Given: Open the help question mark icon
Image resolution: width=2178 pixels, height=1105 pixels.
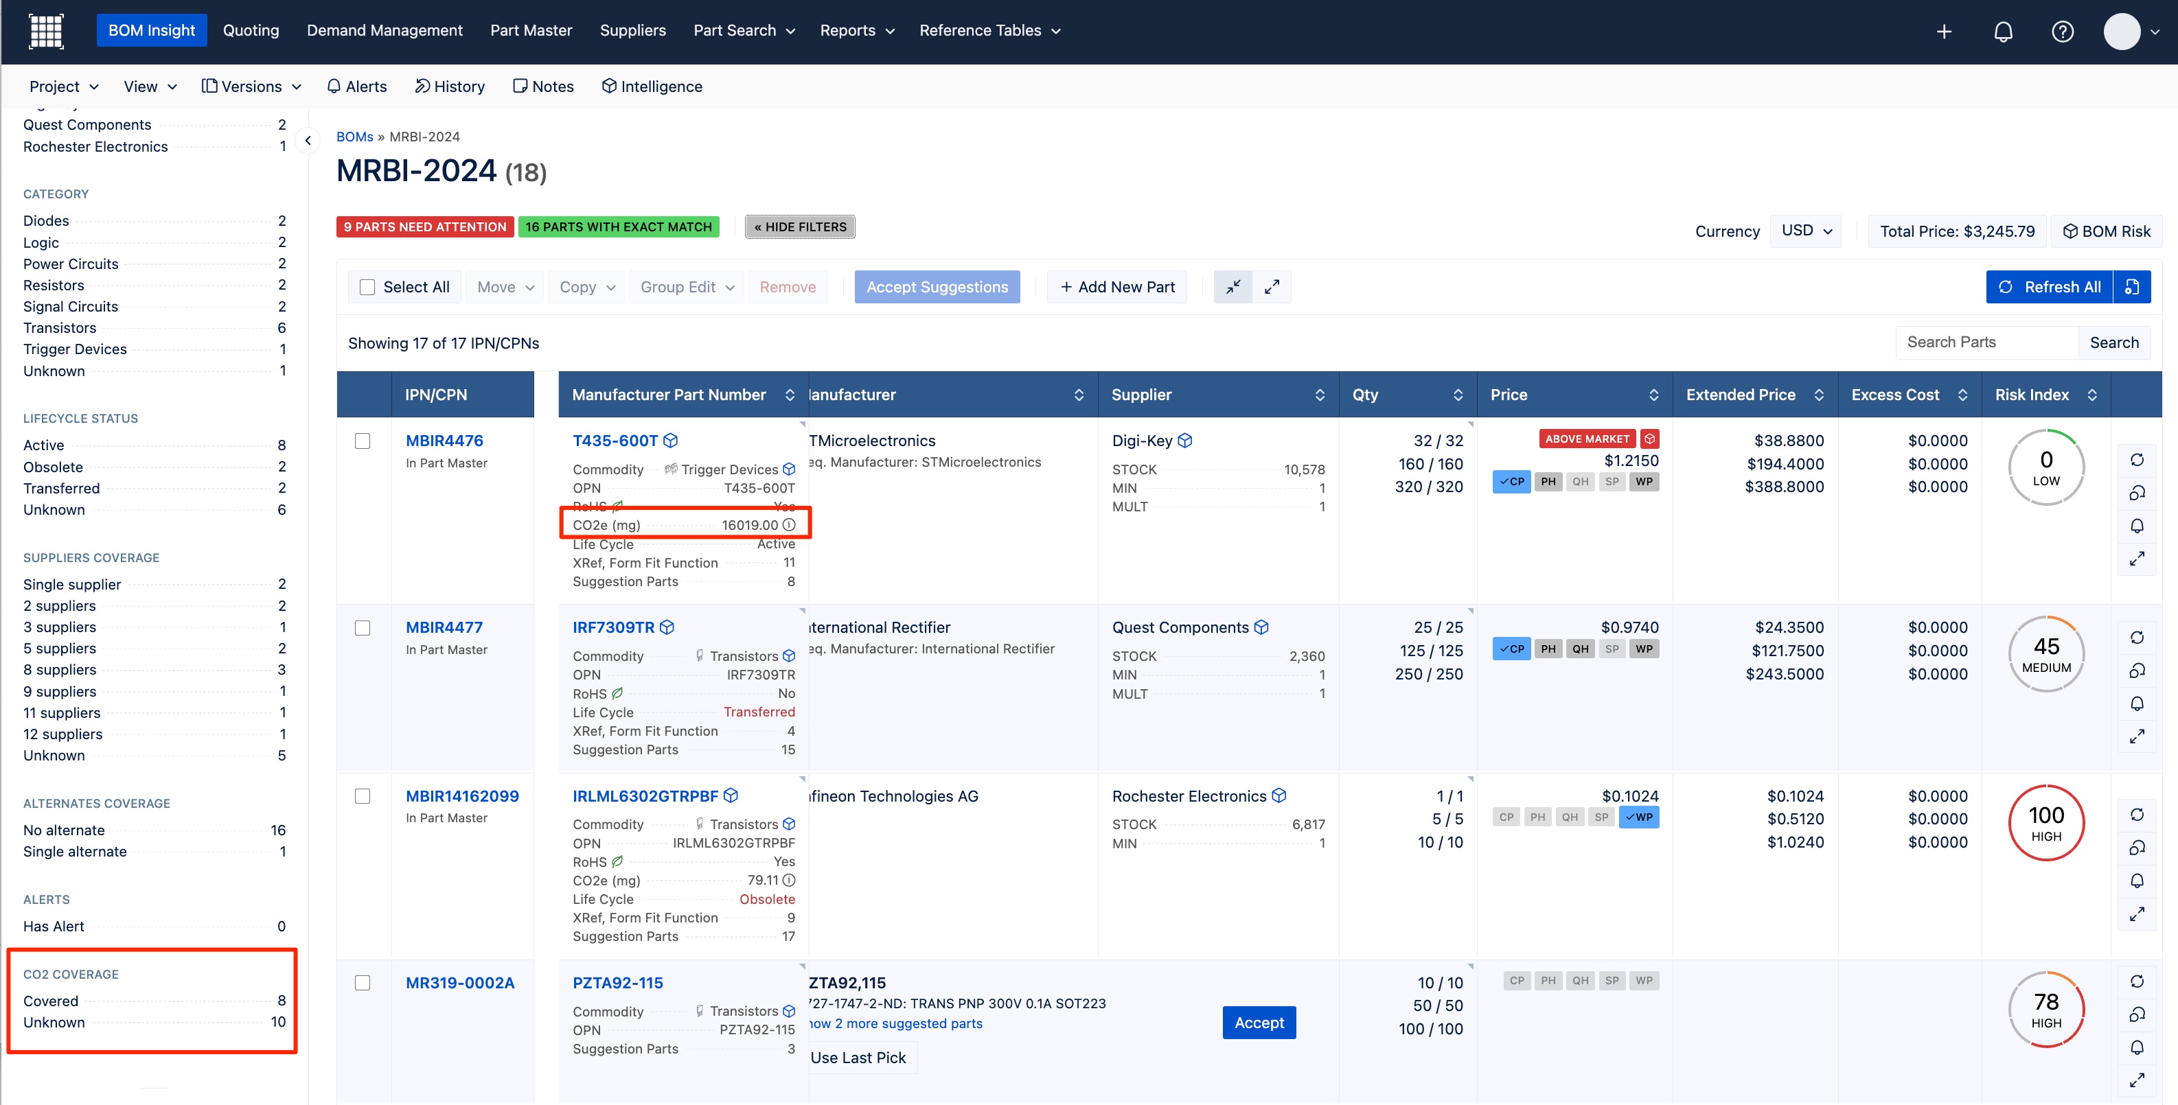Looking at the screenshot, I should (x=2062, y=32).
